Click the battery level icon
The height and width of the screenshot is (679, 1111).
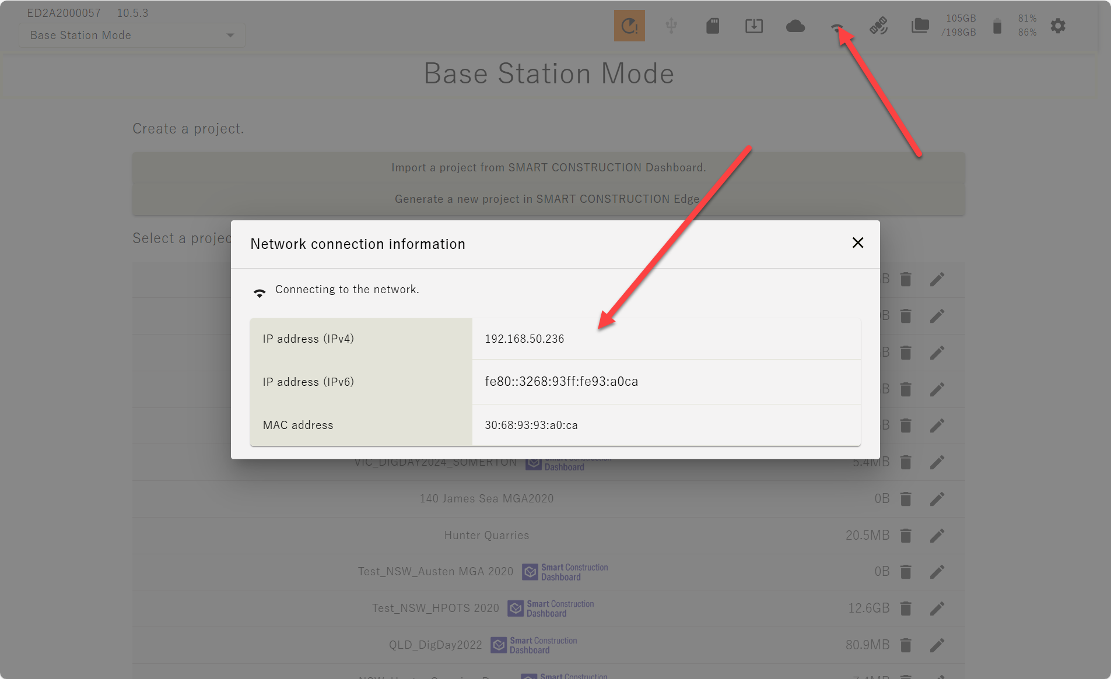tap(997, 26)
